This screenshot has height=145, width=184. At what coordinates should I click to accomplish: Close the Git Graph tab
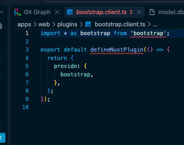[x=57, y=12]
